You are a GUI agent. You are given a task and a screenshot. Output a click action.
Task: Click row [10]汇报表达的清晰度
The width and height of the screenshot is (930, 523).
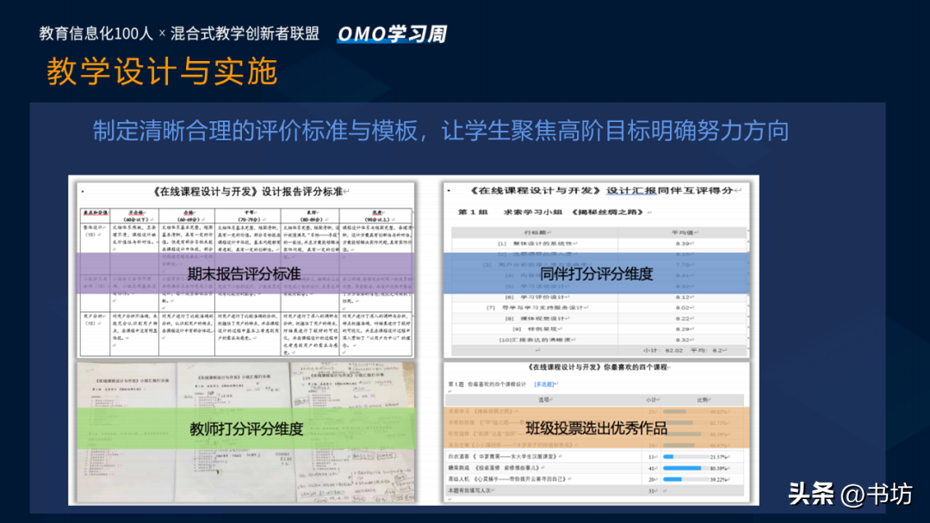[599, 340]
